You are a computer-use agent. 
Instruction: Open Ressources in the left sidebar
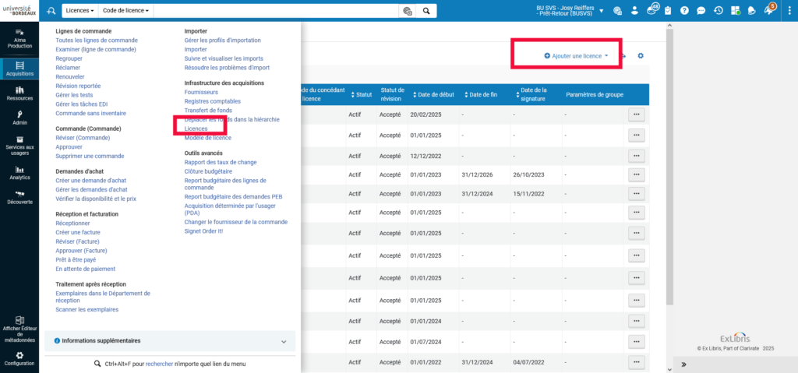[19, 93]
